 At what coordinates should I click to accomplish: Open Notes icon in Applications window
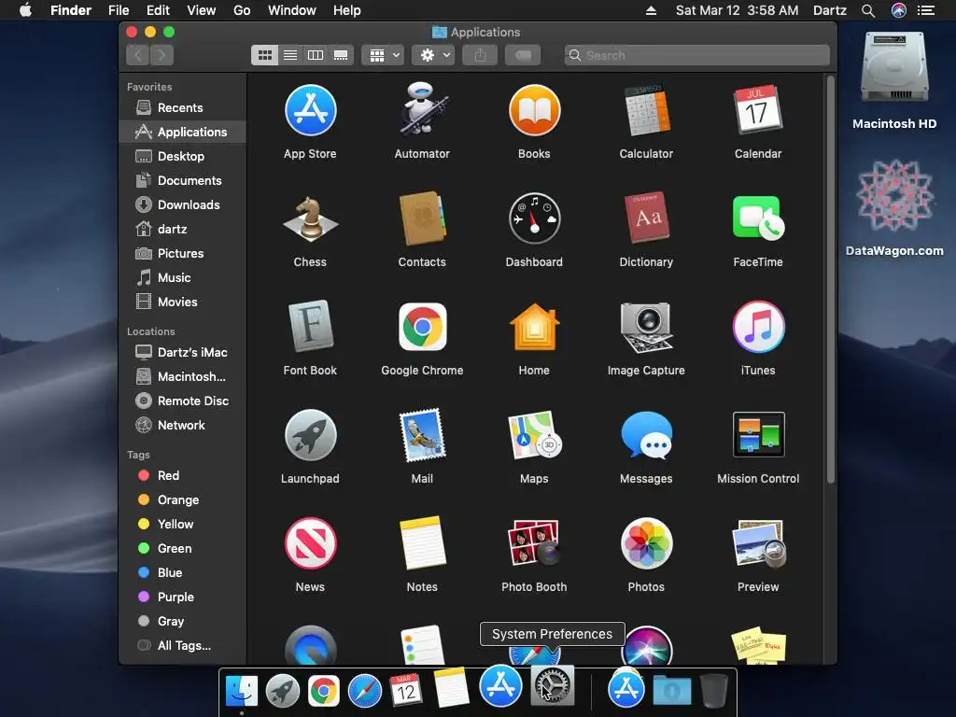[422, 542]
